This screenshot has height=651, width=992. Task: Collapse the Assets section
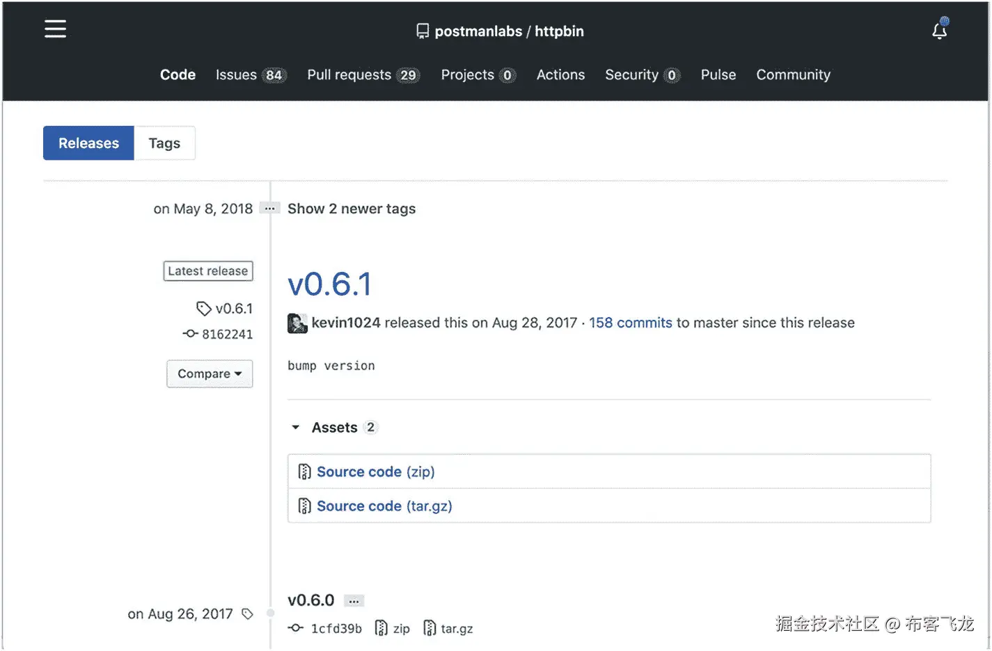coord(296,428)
